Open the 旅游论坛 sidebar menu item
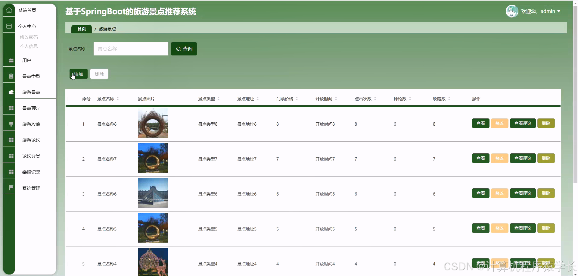The width and height of the screenshot is (578, 276). [x=31, y=140]
